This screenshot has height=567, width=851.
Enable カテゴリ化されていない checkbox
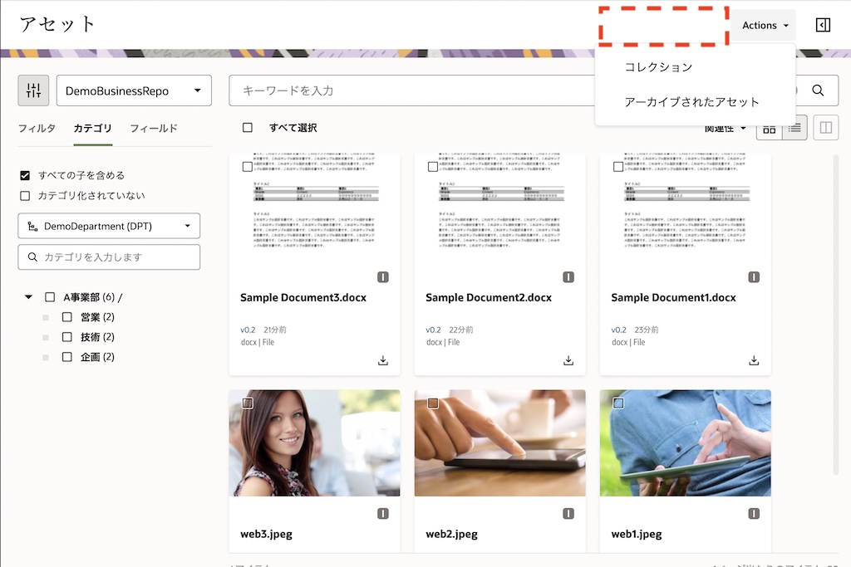[x=25, y=196]
